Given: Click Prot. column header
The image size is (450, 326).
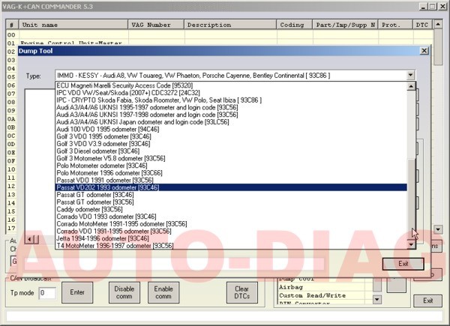Looking at the screenshot, I should (x=396, y=25).
